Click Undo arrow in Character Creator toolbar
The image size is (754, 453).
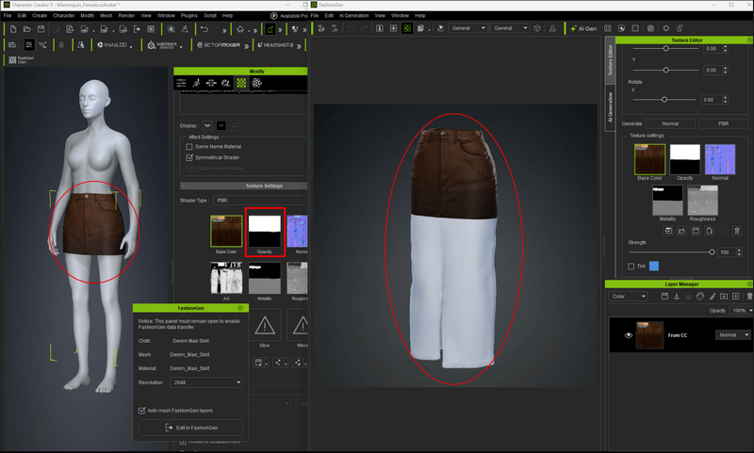pos(204,29)
